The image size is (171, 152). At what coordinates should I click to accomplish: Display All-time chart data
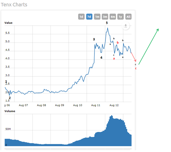tap(129, 17)
